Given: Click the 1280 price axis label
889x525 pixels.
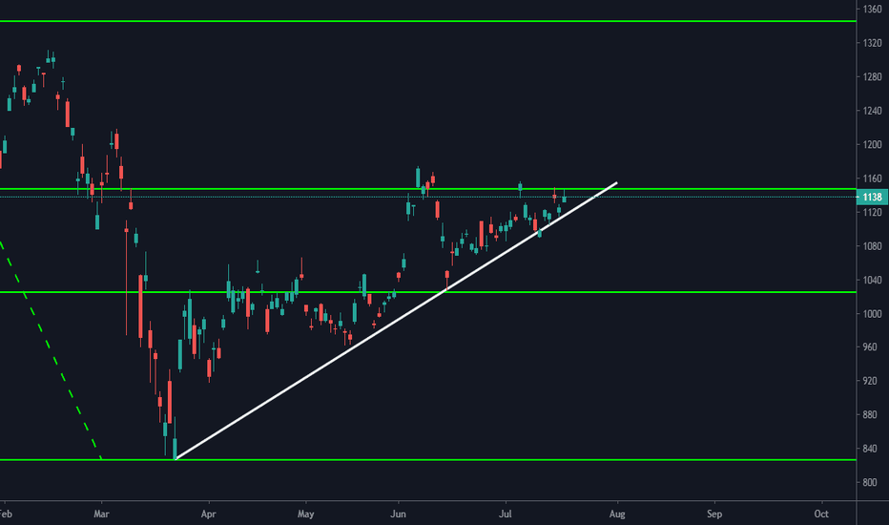Looking at the screenshot, I should [873, 76].
